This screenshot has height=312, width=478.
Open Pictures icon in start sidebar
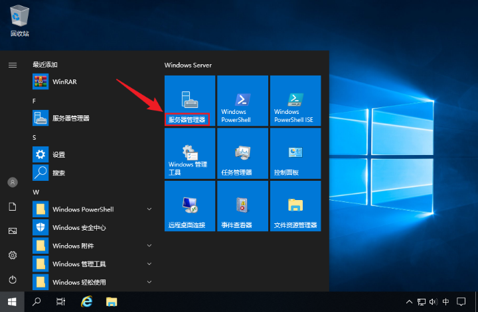click(13, 231)
